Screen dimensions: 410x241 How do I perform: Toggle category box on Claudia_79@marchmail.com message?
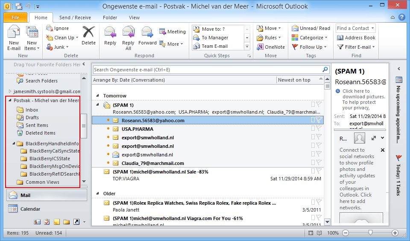313,162
